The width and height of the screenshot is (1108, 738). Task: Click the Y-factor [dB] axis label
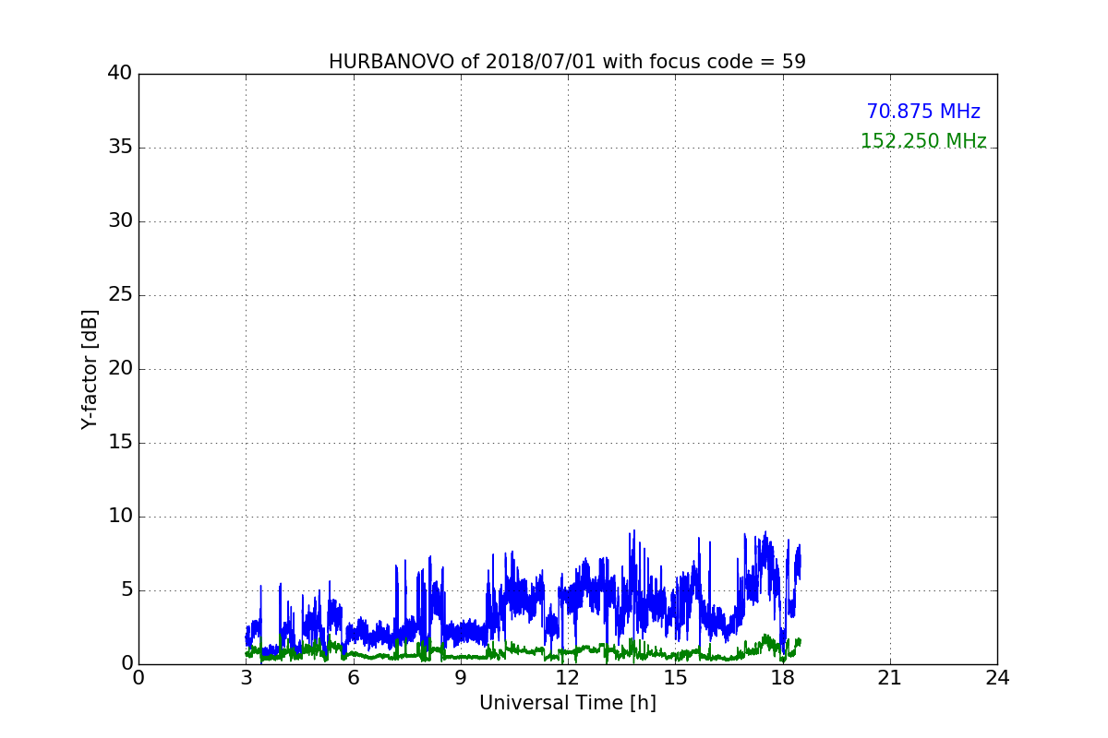[90, 369]
